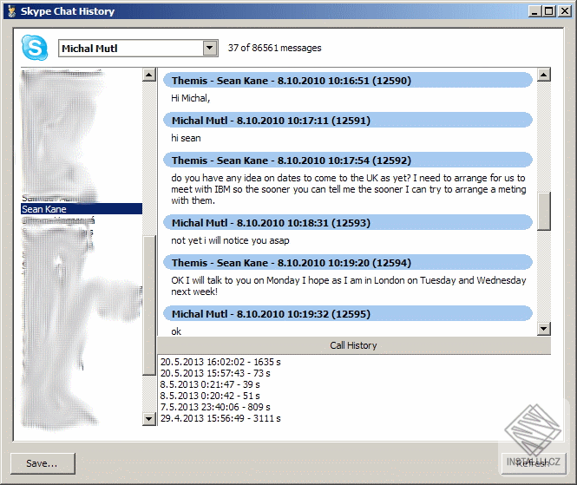The height and width of the screenshot is (485, 577).
Task: Click chat messages scroll up arrow
Action: (544, 75)
